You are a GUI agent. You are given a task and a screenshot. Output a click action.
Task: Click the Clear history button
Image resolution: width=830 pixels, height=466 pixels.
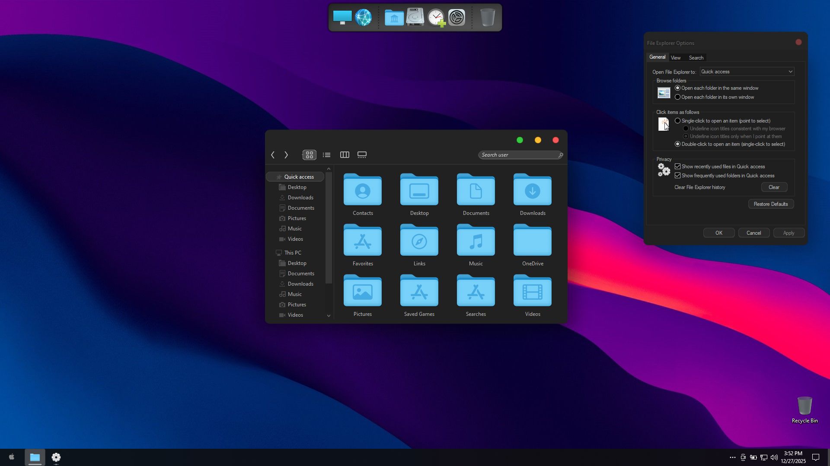[774, 187]
